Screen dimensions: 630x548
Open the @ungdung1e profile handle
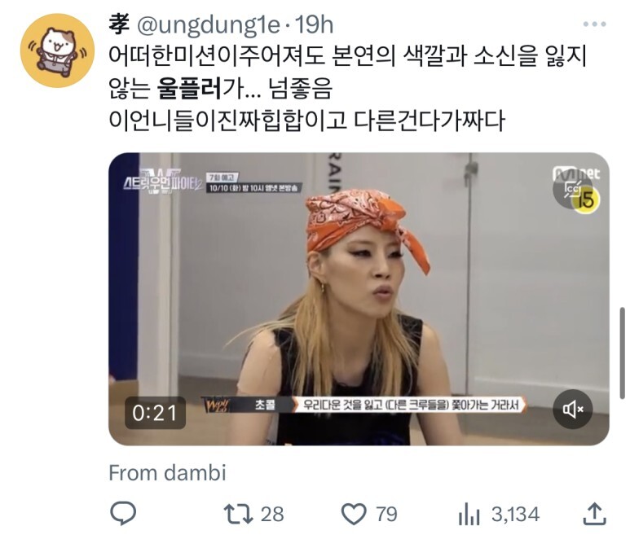click(x=209, y=25)
